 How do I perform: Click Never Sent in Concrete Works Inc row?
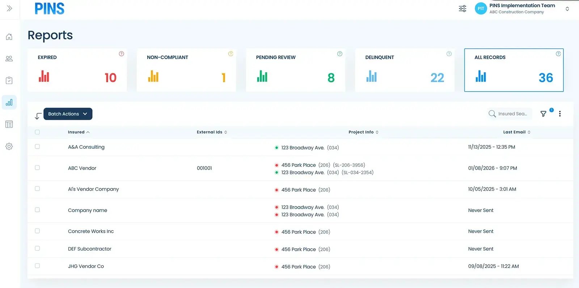481,231
